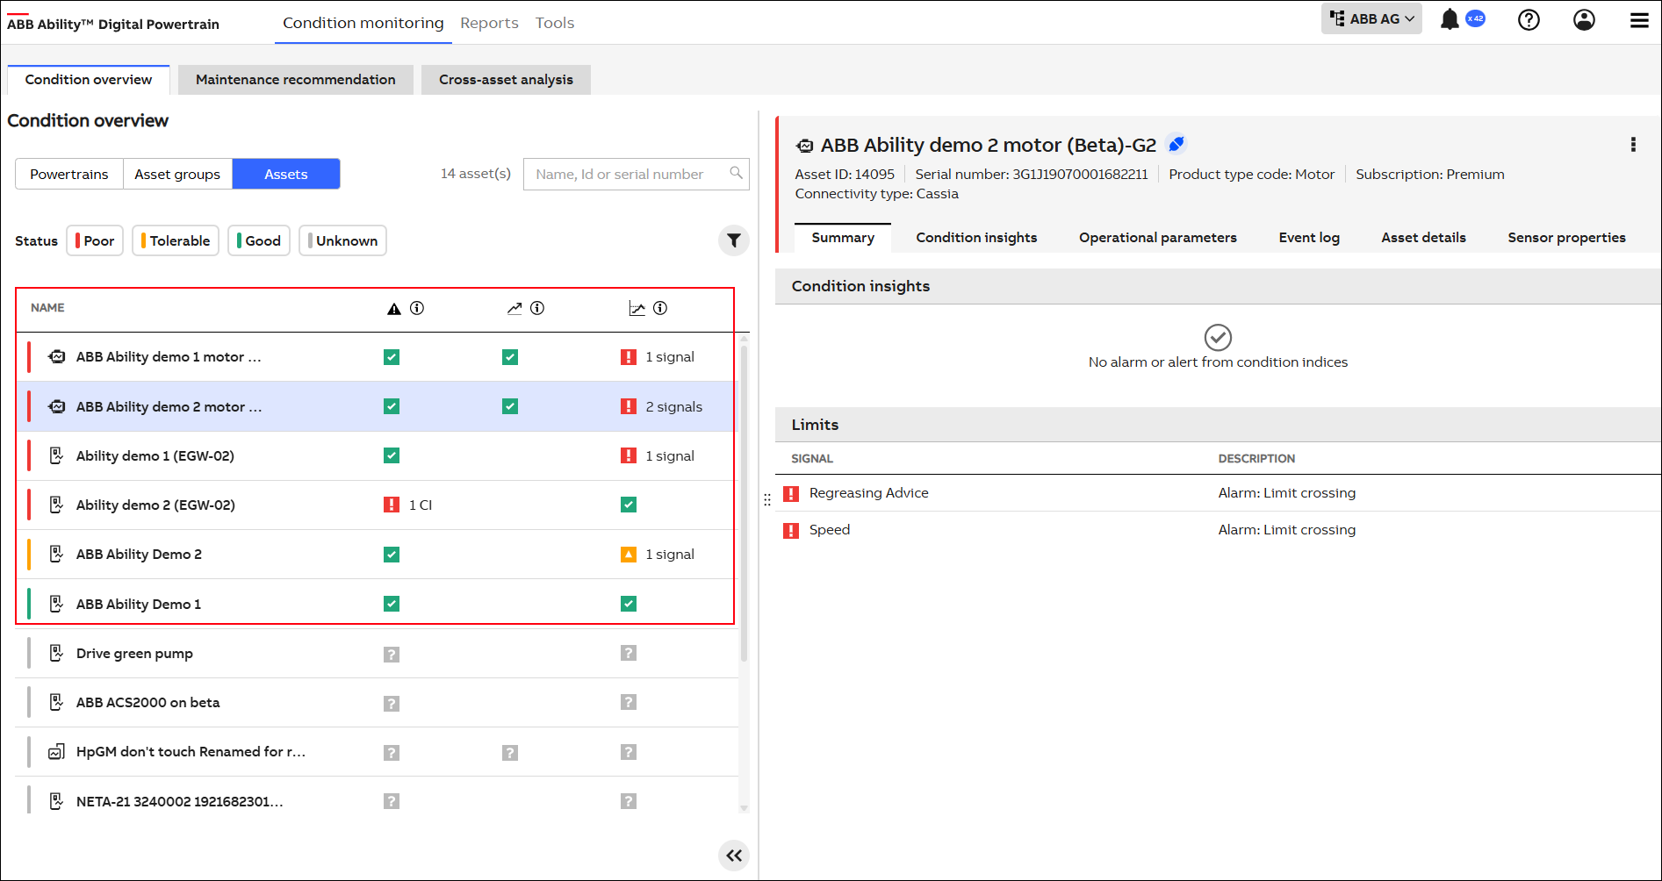Open the hamburger main menu
1662x881 pixels.
pos(1639,19)
